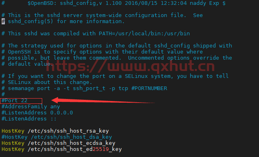
Task: Click the word OpenSSH in the comment
Action: point(19,52)
